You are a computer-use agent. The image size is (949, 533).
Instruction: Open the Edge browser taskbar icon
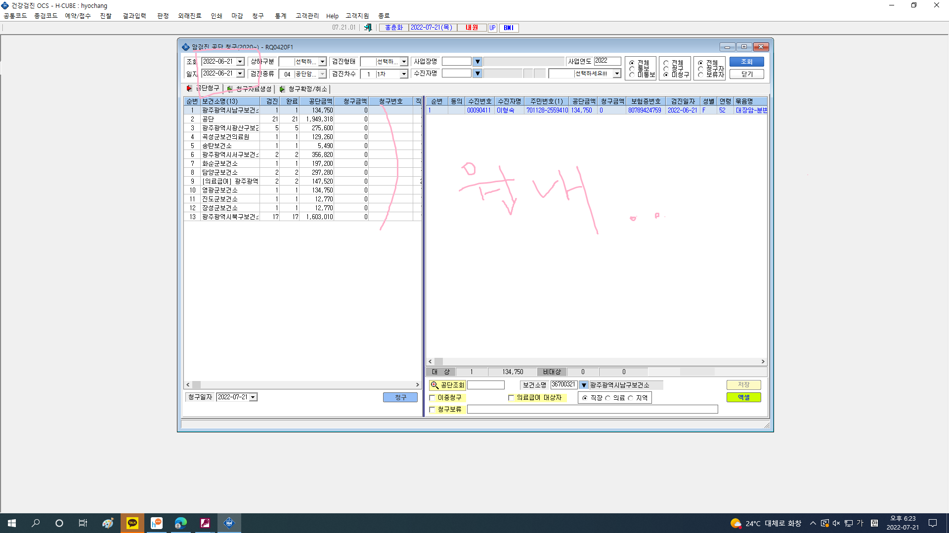pos(180,523)
